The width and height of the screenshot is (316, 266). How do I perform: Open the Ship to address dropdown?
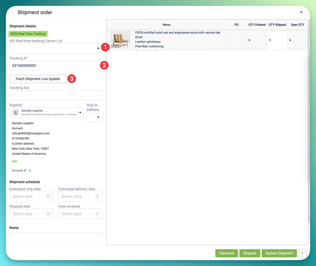click(94, 117)
